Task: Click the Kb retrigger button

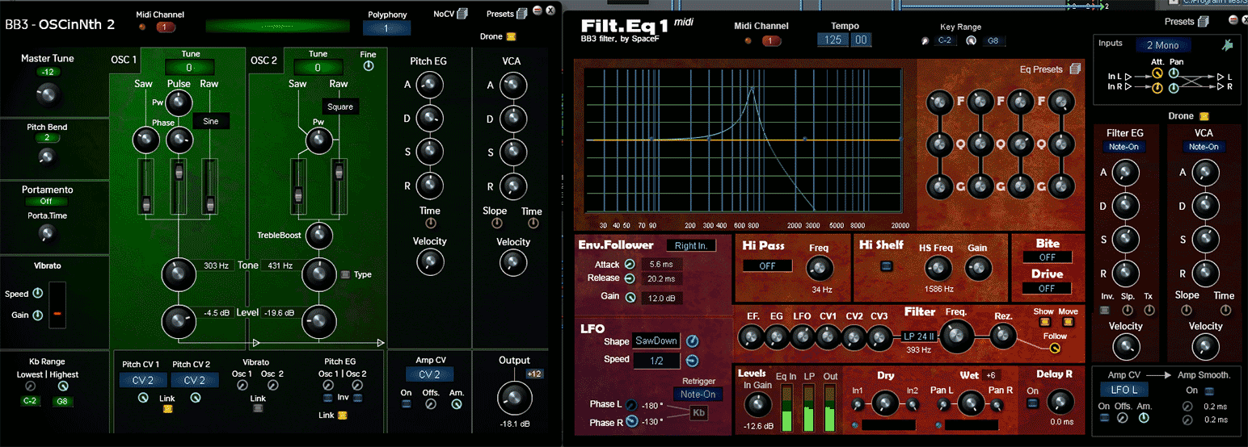Action: click(698, 414)
